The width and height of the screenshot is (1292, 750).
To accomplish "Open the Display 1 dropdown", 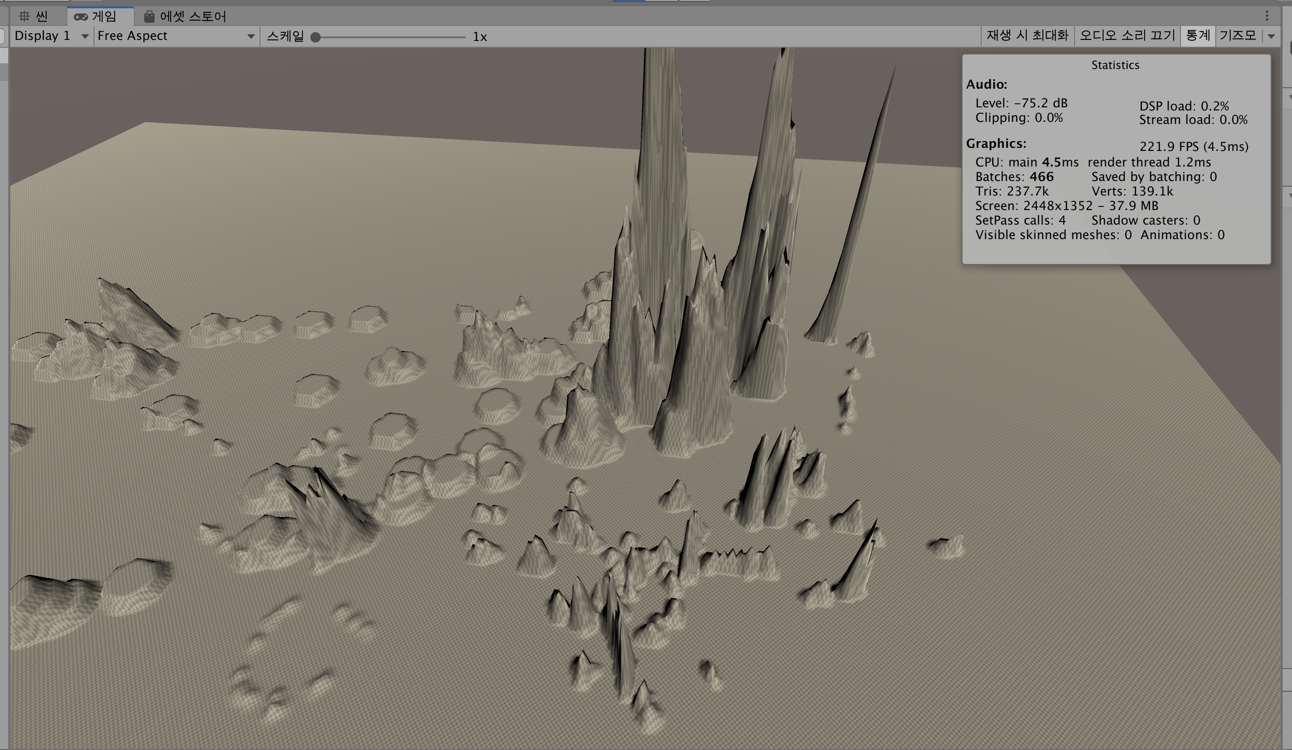I will [51, 36].
